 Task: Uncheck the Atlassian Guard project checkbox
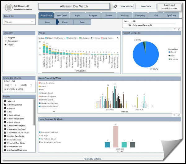click(x=5, y=122)
